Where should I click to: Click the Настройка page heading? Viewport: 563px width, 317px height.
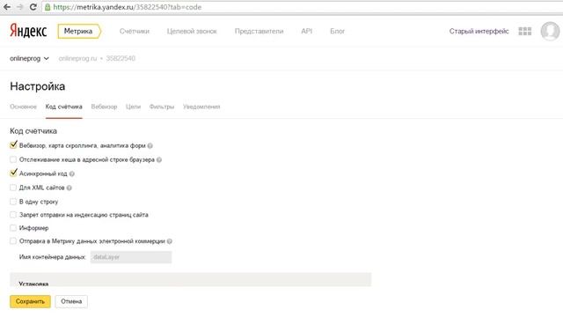click(37, 86)
